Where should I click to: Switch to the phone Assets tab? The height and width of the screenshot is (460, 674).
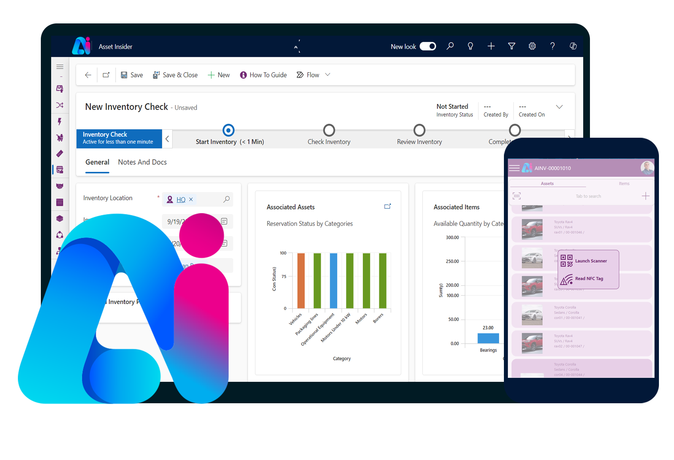(547, 183)
